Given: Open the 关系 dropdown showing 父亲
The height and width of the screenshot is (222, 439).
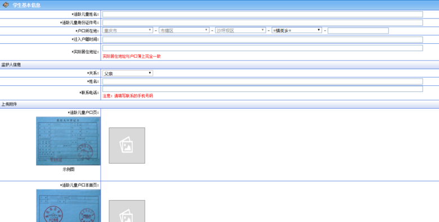Looking at the screenshot, I should point(128,73).
